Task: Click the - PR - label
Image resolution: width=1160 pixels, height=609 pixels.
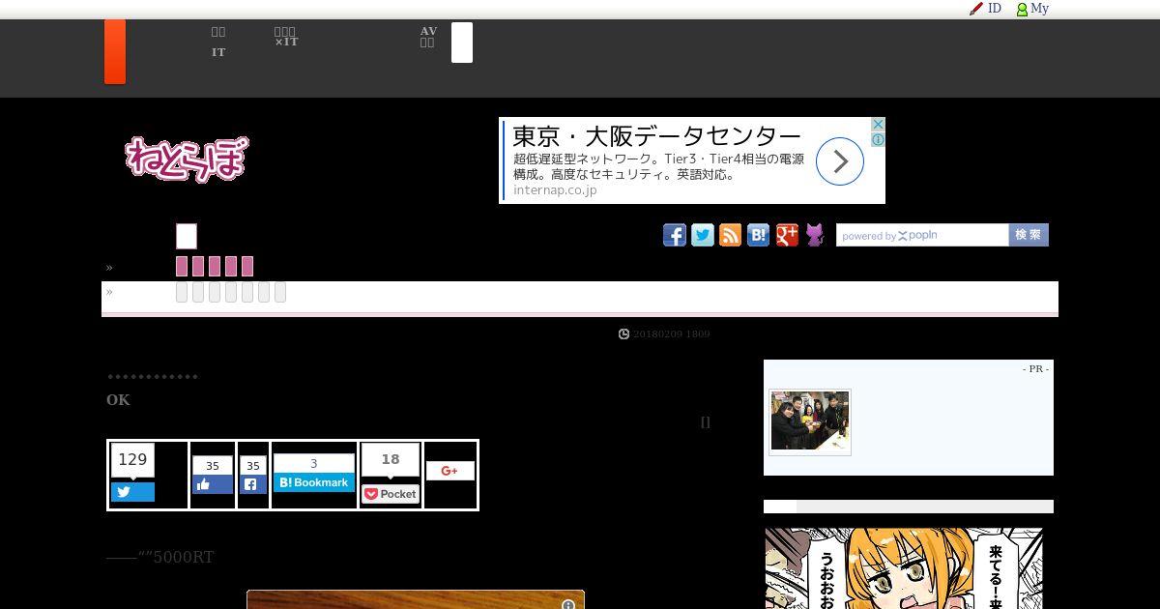Action: [1036, 368]
